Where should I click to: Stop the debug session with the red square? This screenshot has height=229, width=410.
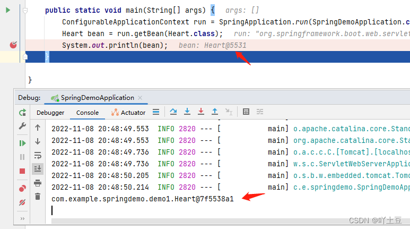click(22, 171)
